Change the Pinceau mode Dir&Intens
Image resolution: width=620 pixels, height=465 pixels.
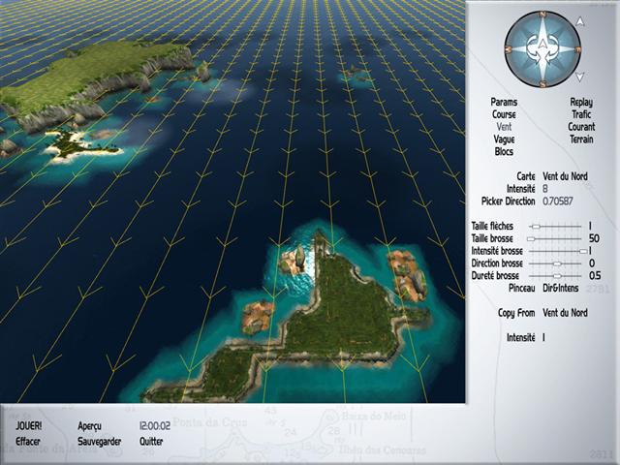(560, 288)
